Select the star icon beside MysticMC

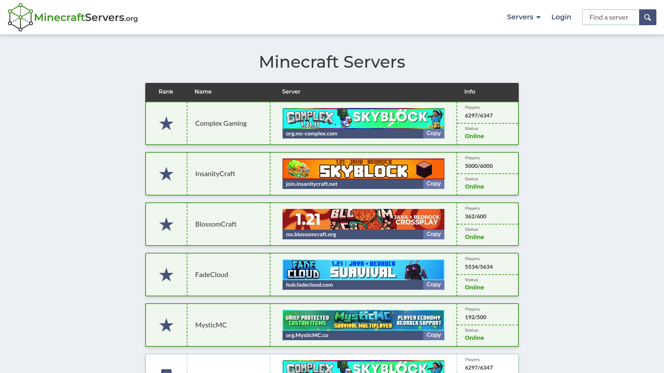click(x=166, y=325)
